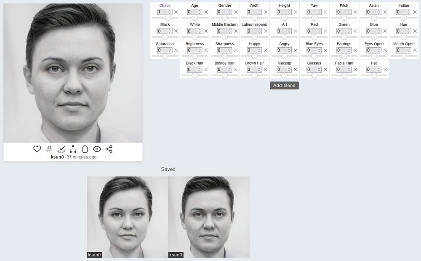The width and height of the screenshot is (421, 261).
Task: Click the 'Saved' section heading
Action: [x=168, y=170]
